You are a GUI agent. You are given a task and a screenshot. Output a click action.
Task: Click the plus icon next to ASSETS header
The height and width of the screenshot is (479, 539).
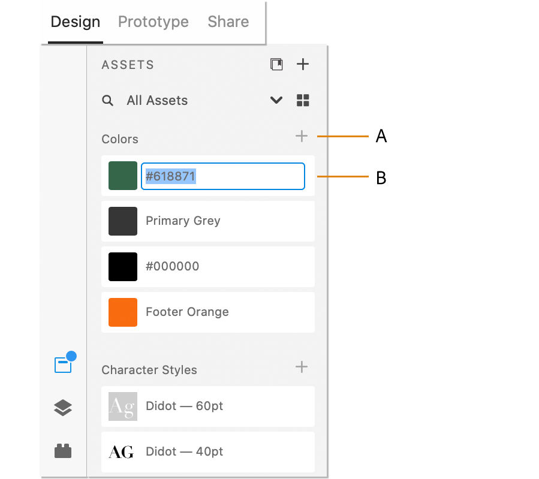[303, 64]
